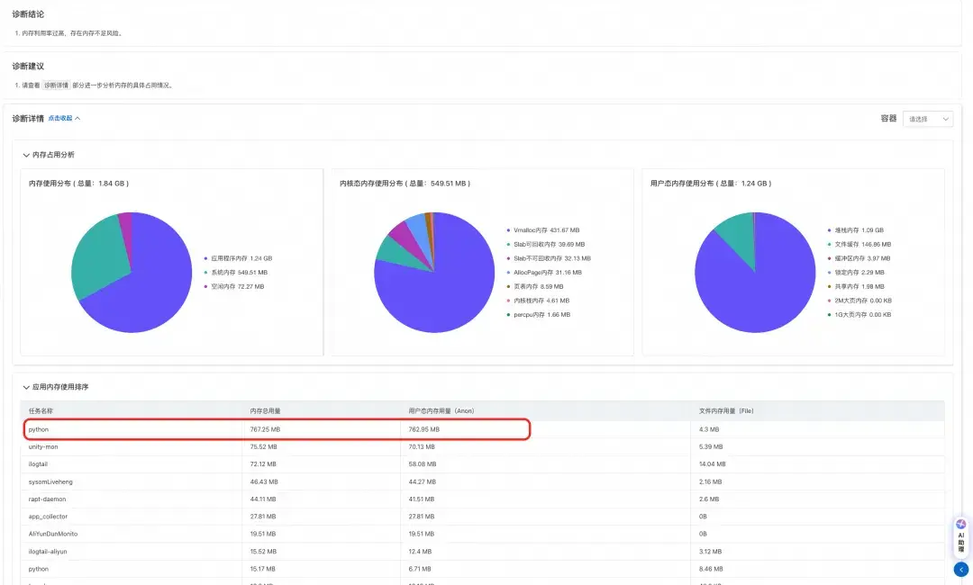Select the AliYunDunMonito task name

[x=53, y=534]
